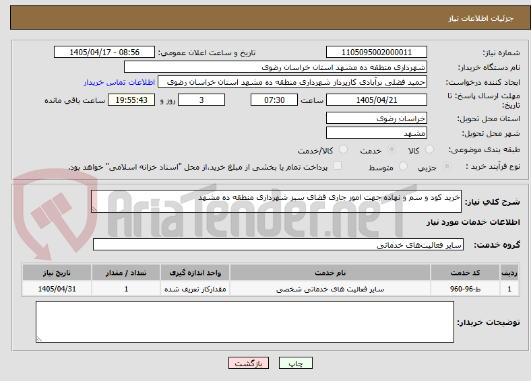
Task: Click the resize handle of شرح کلی نیاز box
Action: point(94,209)
